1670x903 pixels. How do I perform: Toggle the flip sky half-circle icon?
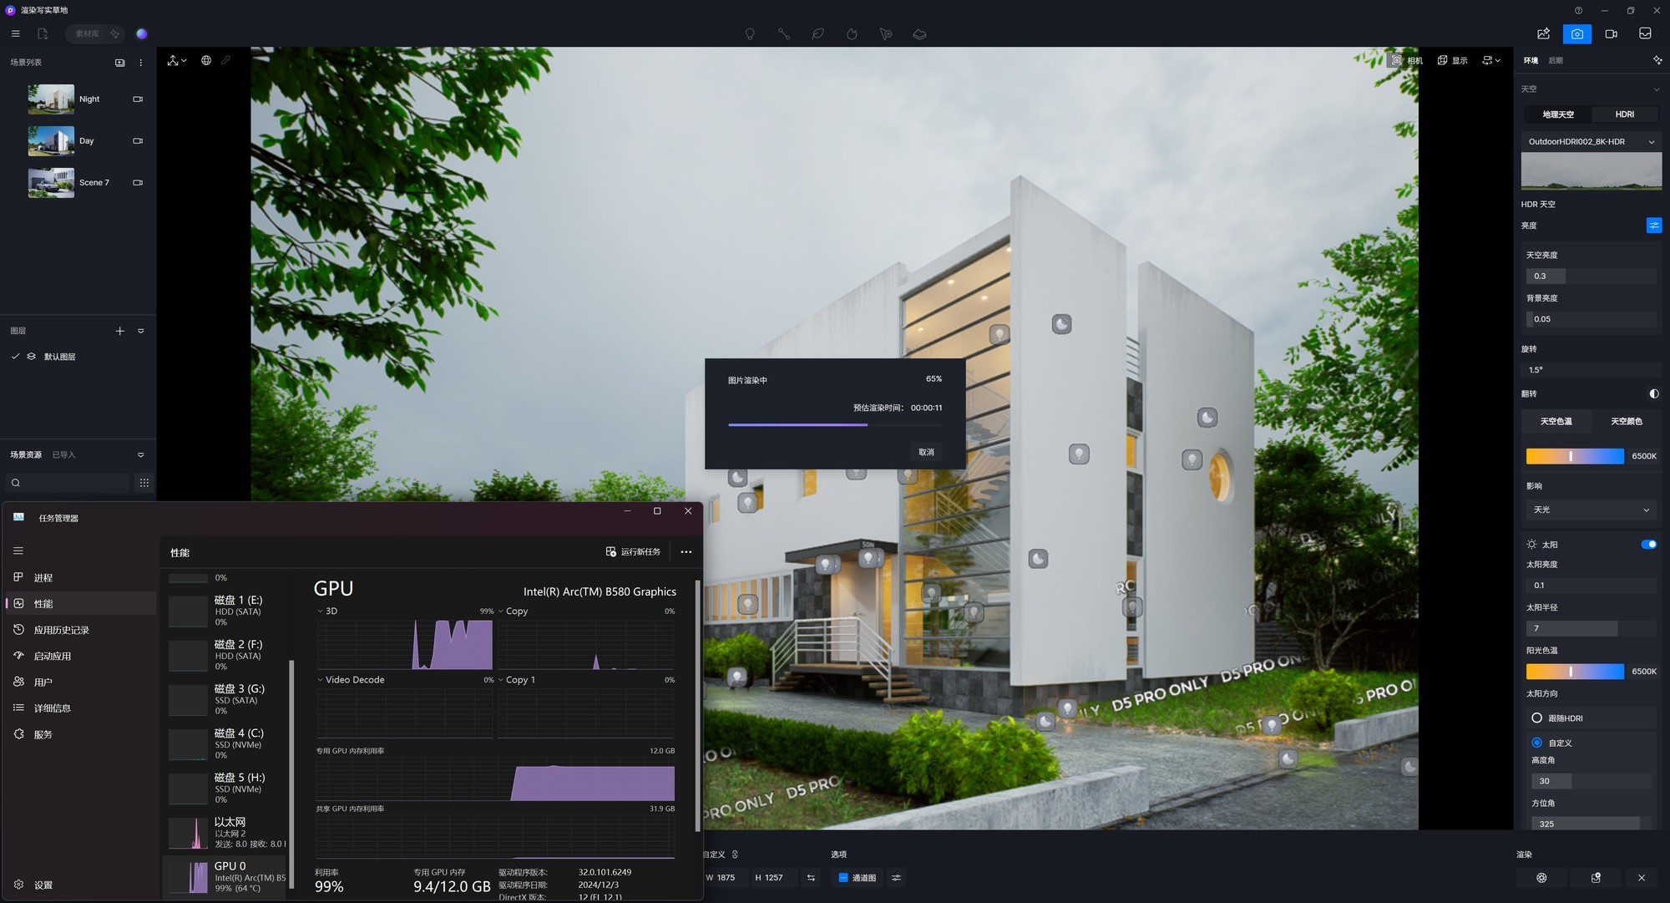pyautogui.click(x=1653, y=393)
